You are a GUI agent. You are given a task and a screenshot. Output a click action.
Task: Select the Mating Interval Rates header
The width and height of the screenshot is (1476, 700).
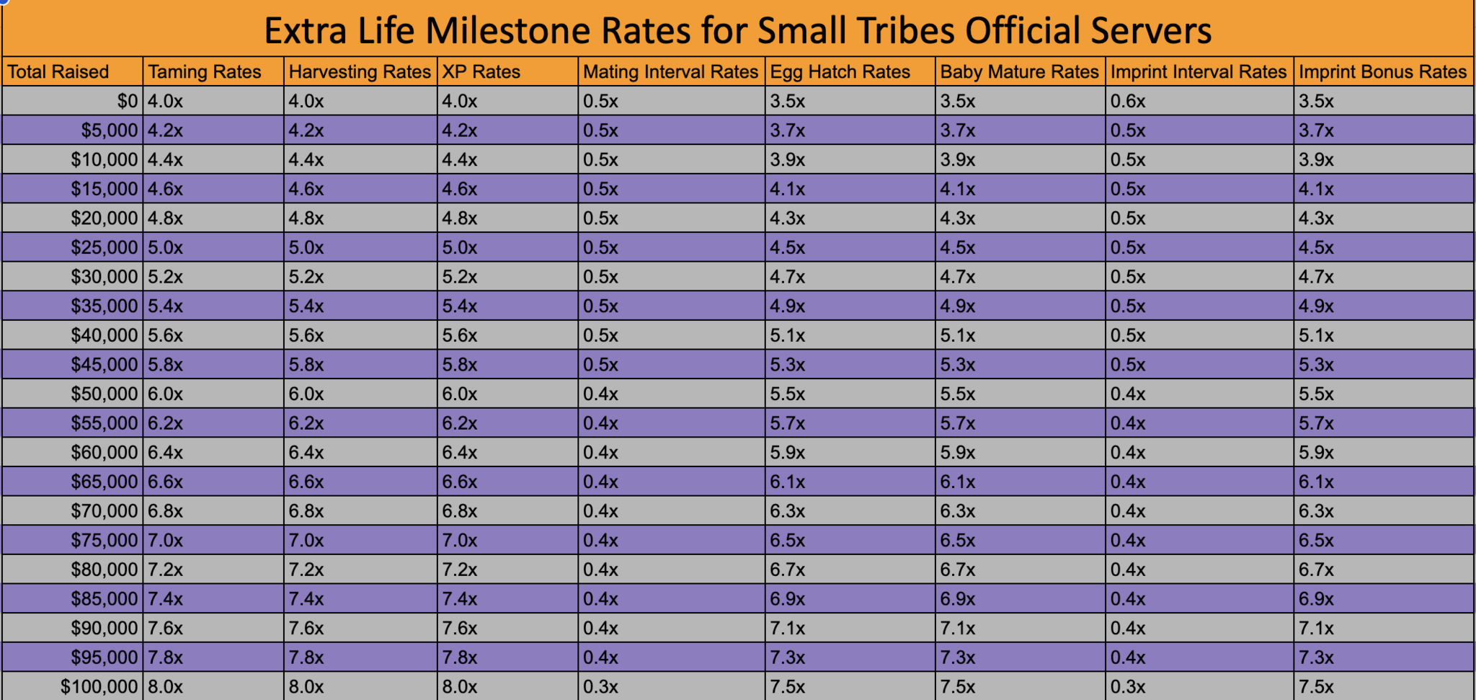click(x=670, y=72)
